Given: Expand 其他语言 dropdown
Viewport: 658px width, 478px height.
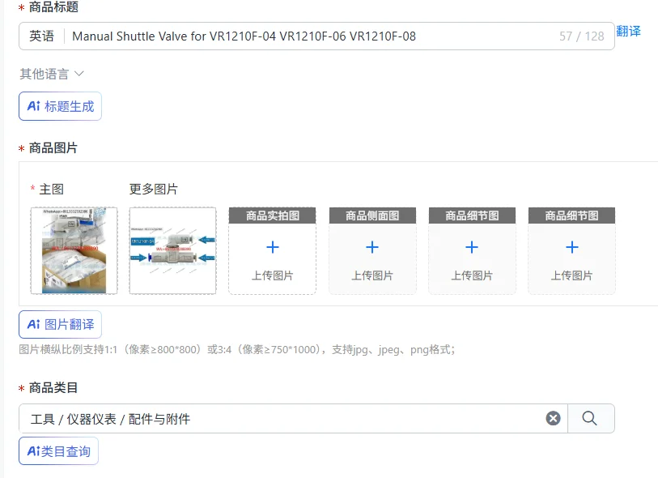Looking at the screenshot, I should pyautogui.click(x=52, y=74).
